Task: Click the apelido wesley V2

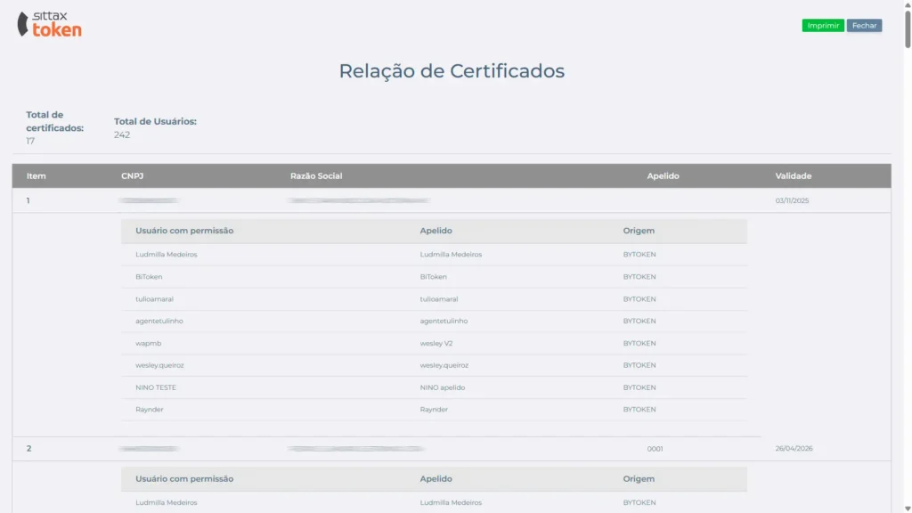Action: (436, 343)
